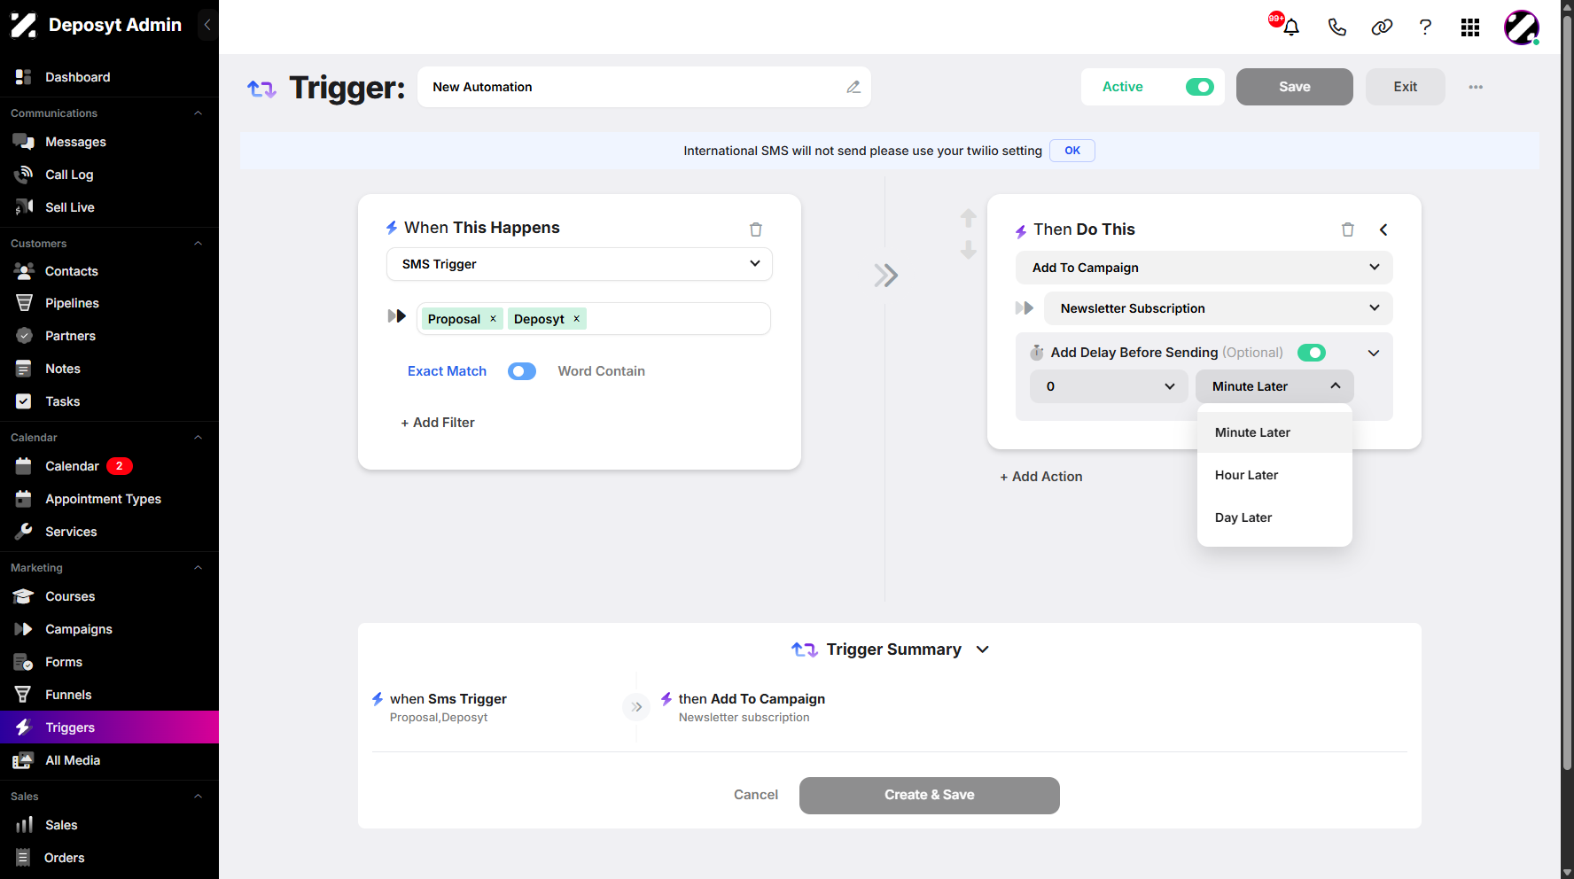Viewport: 1574px width, 879px height.
Task: Click Create & Save button
Action: (x=929, y=795)
